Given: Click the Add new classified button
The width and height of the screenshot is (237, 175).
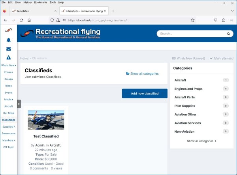Looking at the screenshot, I should [x=145, y=94].
